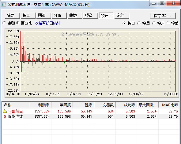This screenshot has height=144, width=181.
Task: Select the 股指连续 row name
Action: [15, 116]
